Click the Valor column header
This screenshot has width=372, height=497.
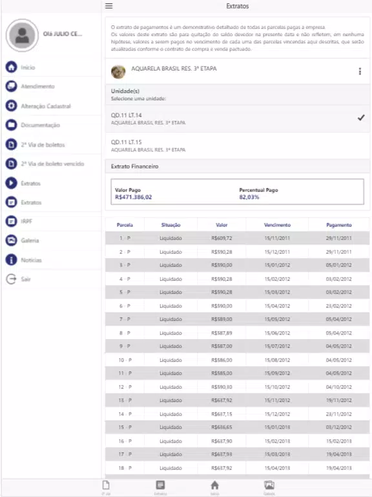[222, 225]
